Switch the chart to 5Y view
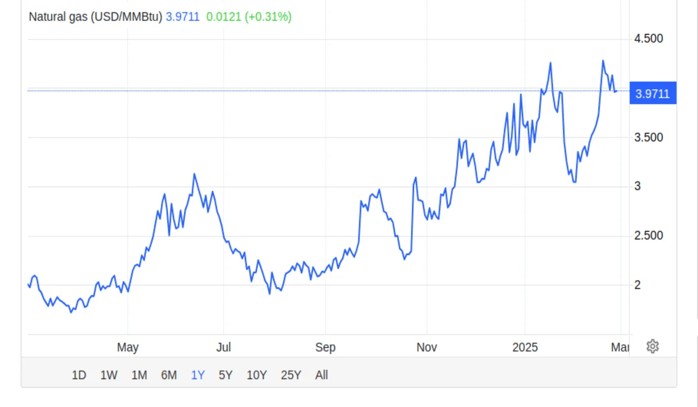The image size is (698, 407). [226, 375]
